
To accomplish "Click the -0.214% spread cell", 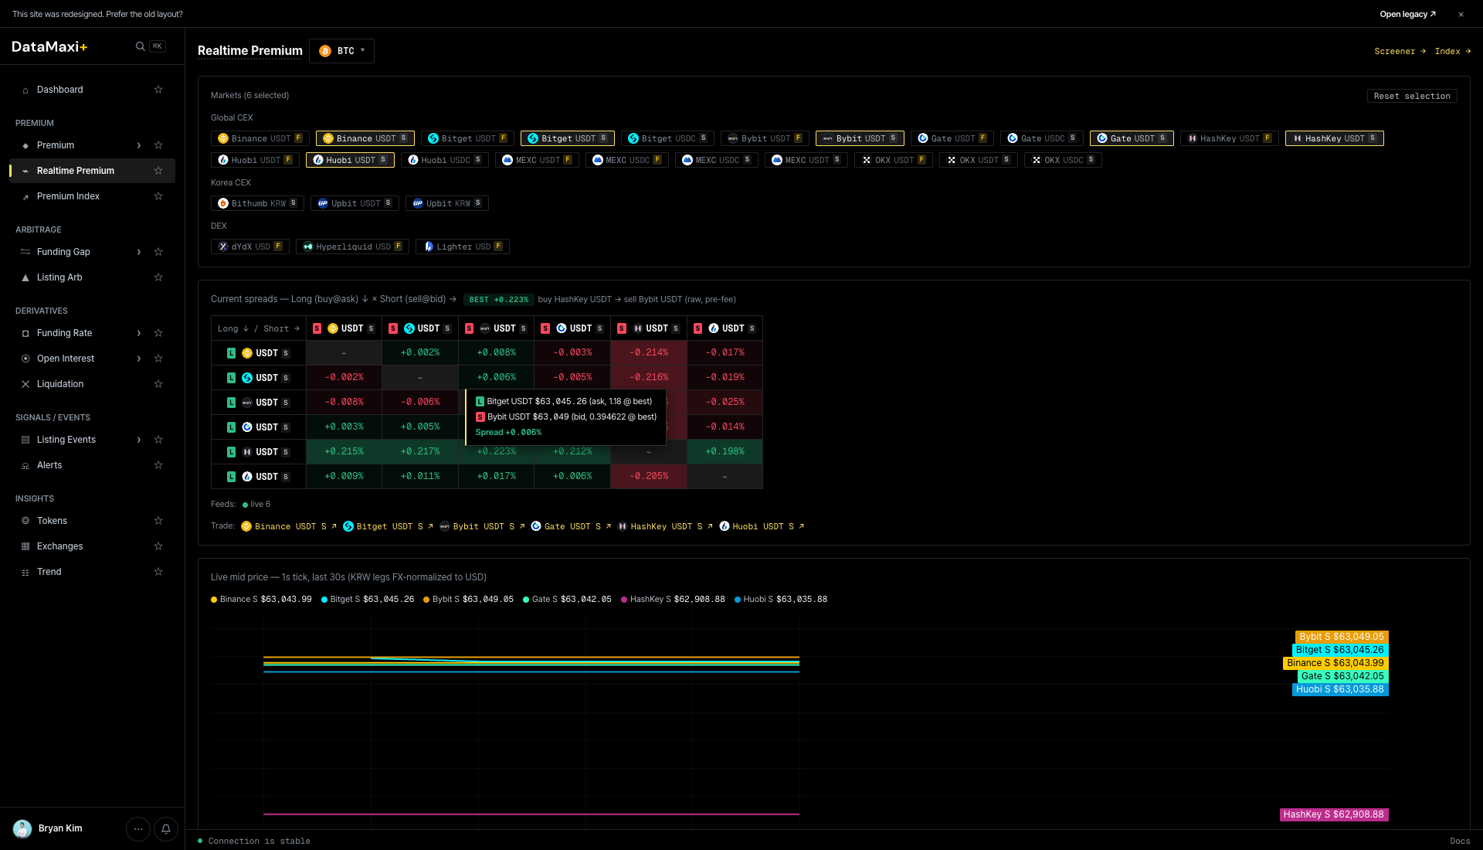I will [648, 352].
